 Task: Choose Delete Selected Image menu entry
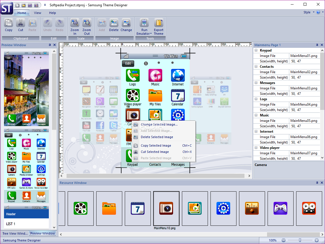coord(164,137)
